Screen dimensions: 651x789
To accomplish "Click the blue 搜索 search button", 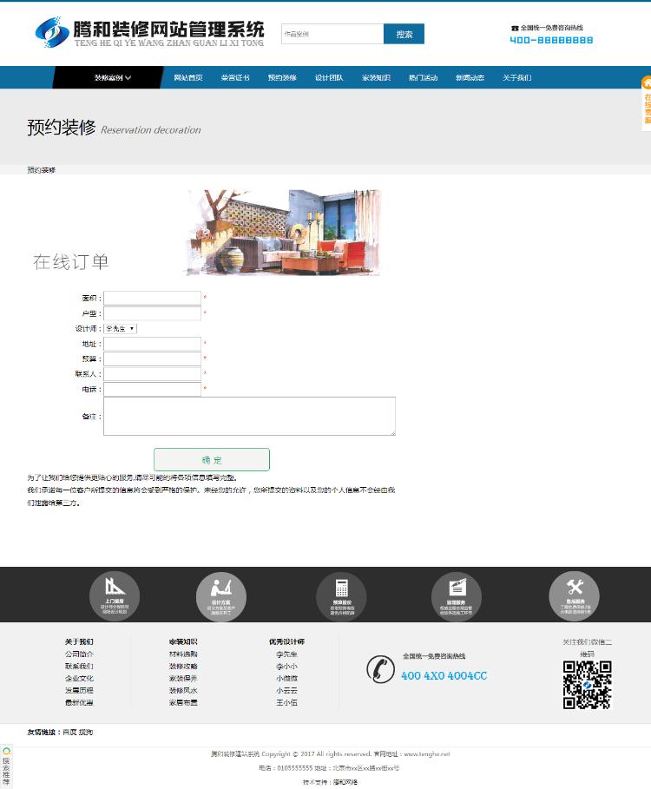I will pyautogui.click(x=404, y=34).
